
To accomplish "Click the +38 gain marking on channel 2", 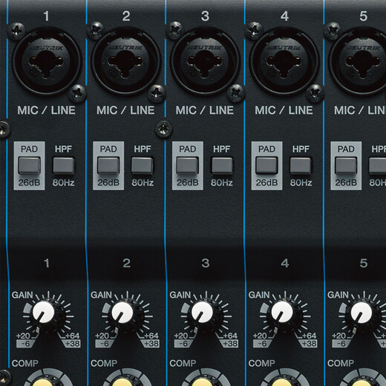I will pyautogui.click(x=151, y=344).
